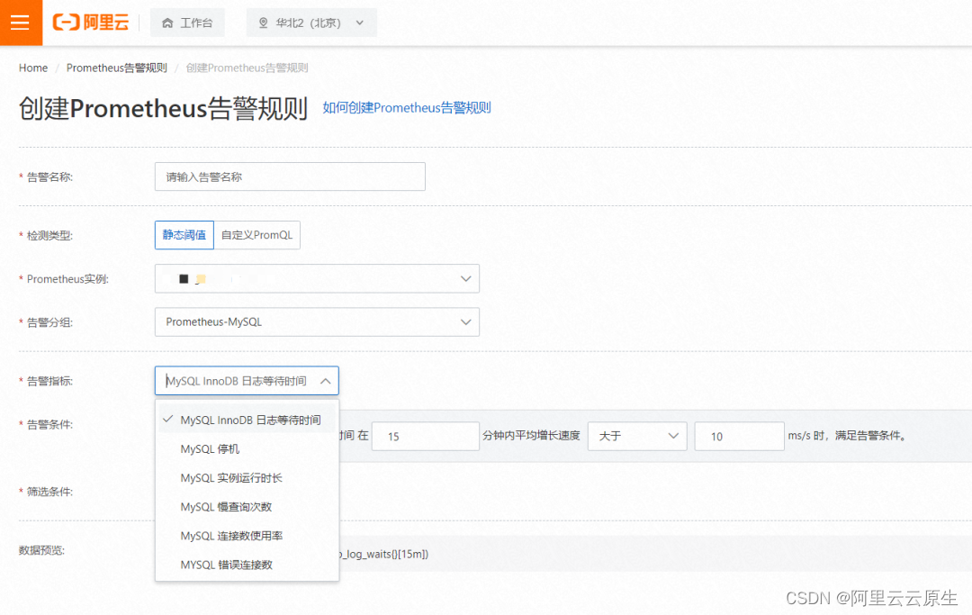Open the 华北2（北京）region selector
972x615 pixels.
pyautogui.click(x=311, y=23)
